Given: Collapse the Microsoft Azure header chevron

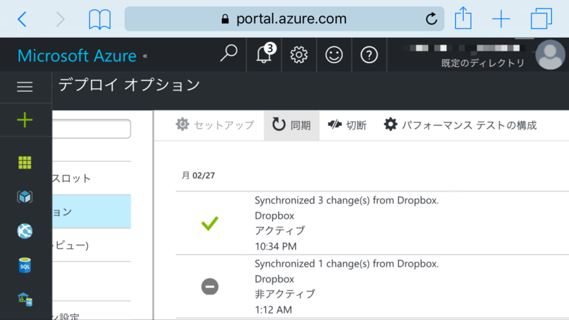Looking at the screenshot, I should pyautogui.click(x=145, y=56).
